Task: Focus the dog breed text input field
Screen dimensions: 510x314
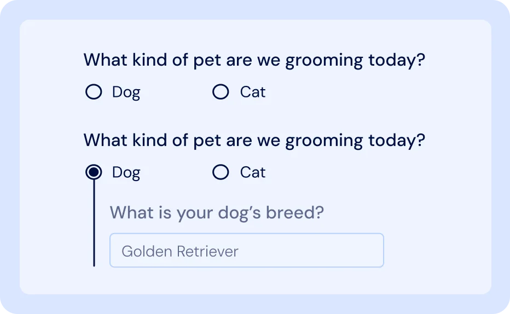Action: coord(246,251)
